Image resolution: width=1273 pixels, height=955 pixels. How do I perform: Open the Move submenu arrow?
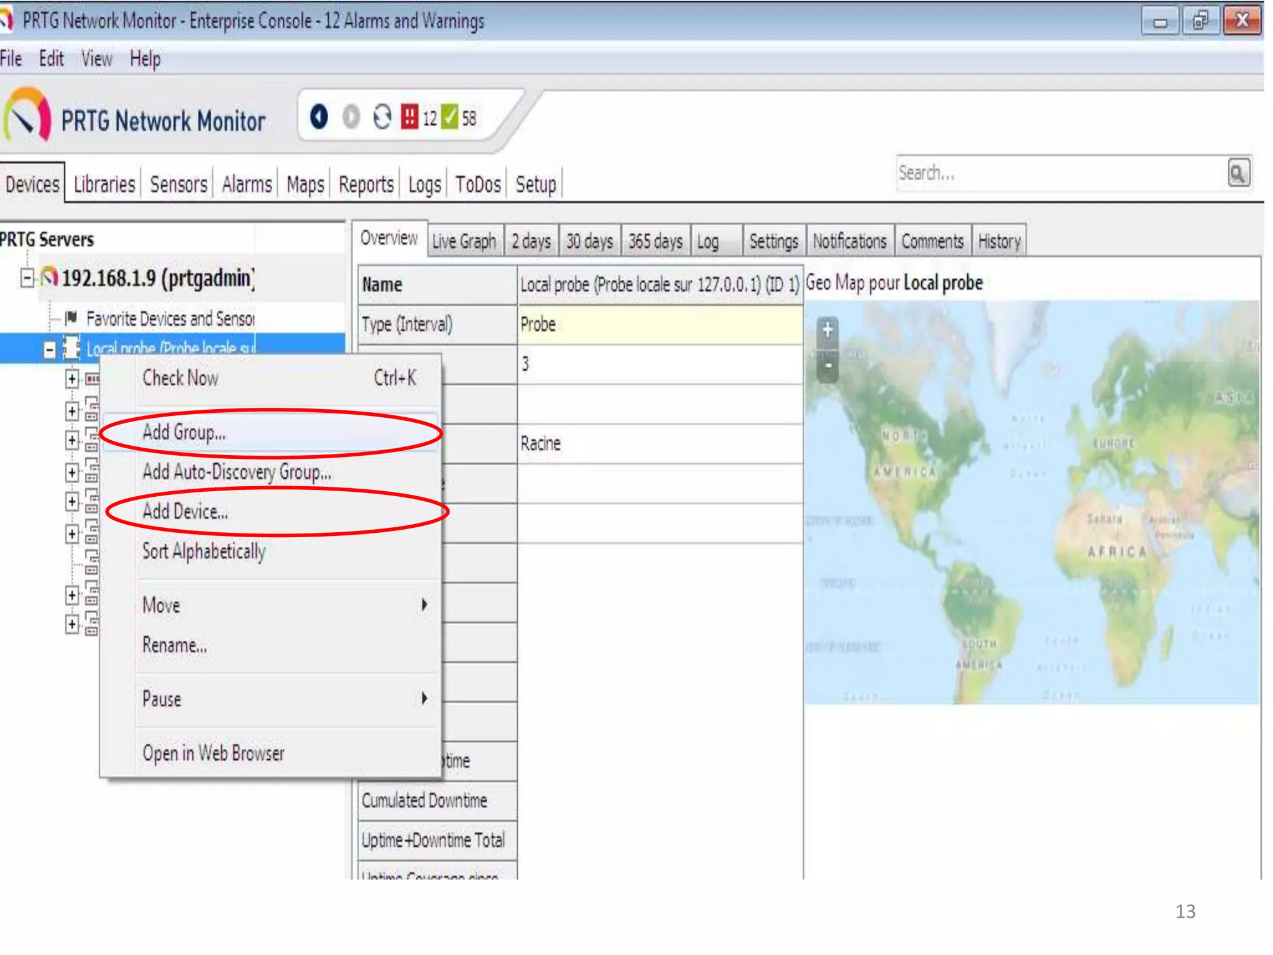424,604
